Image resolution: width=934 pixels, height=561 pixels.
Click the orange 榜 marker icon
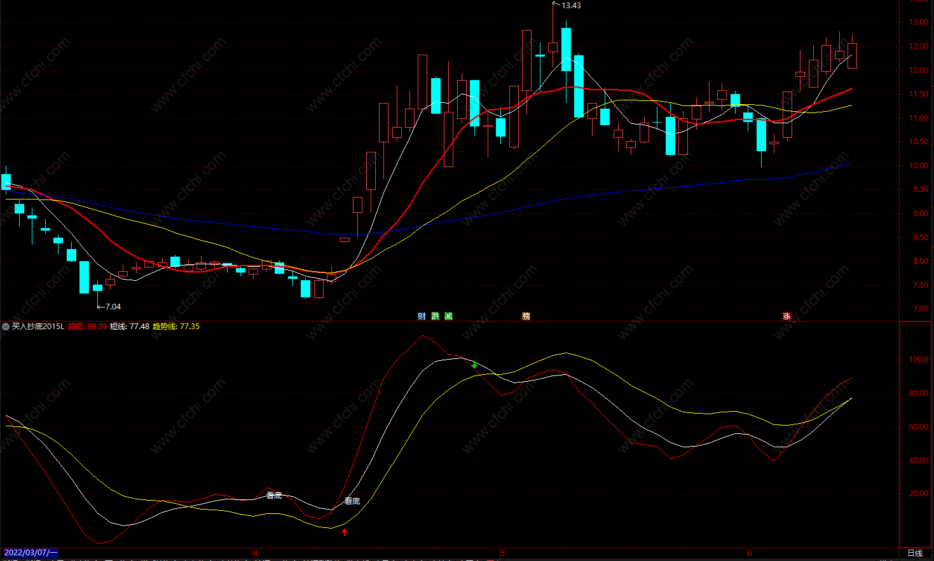(526, 316)
